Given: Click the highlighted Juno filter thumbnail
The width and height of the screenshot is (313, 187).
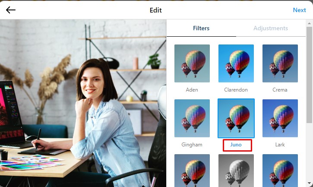Looking at the screenshot, I should (x=236, y=118).
